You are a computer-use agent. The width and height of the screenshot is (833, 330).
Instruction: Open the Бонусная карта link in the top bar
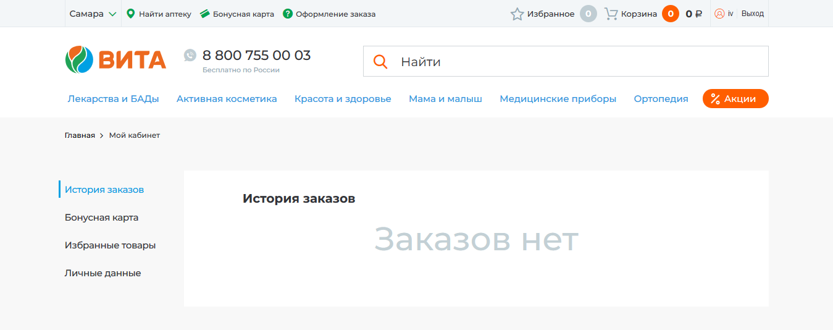(x=243, y=14)
